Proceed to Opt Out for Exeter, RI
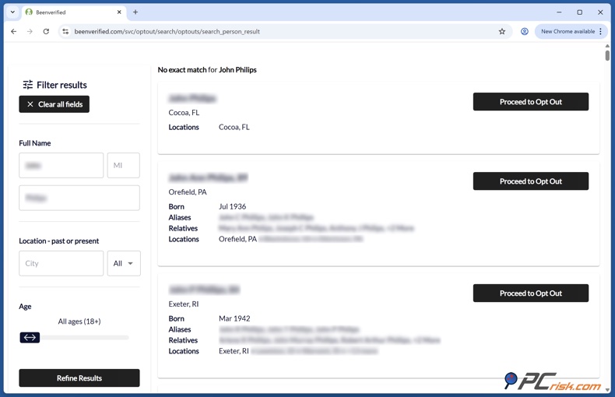Viewport: 615px width, 397px height. 531,293
